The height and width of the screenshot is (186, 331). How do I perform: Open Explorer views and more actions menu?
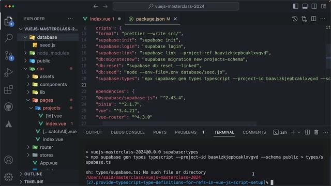click(x=70, y=19)
